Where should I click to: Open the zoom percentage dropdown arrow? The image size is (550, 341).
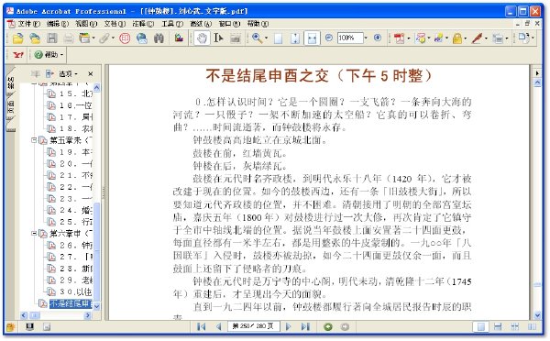click(x=366, y=38)
